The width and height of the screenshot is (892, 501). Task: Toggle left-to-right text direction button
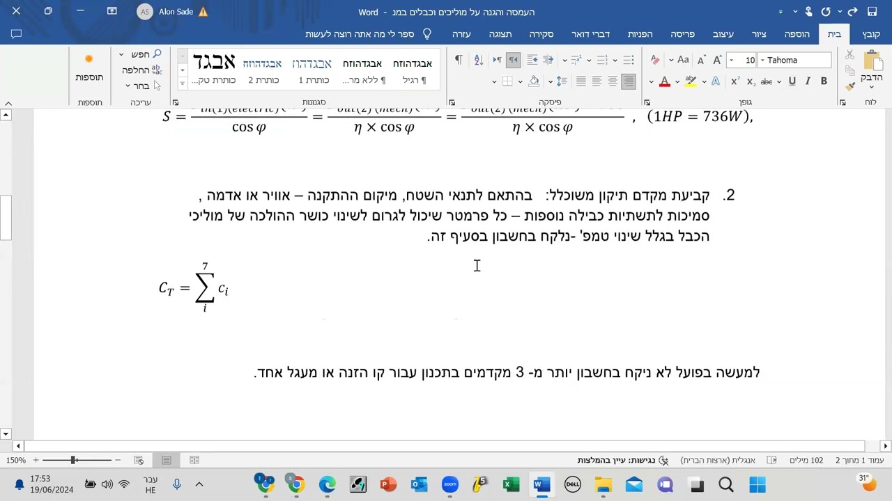point(497,60)
